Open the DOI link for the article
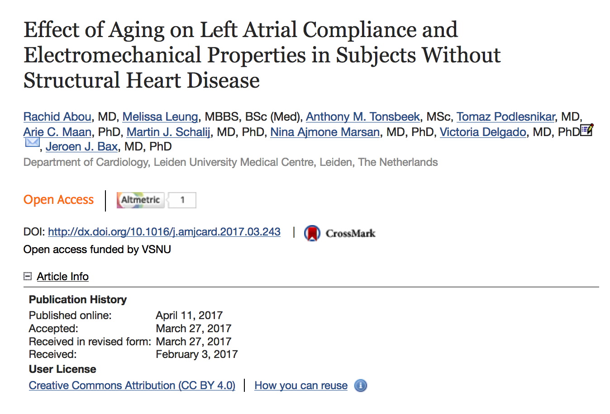Viewport: 610px width, 414px height. pyautogui.click(x=164, y=232)
